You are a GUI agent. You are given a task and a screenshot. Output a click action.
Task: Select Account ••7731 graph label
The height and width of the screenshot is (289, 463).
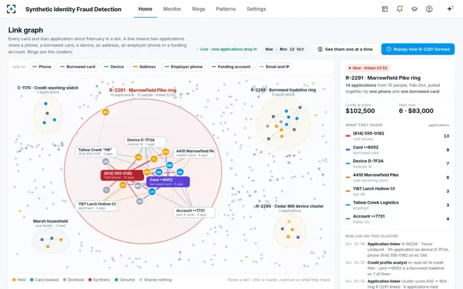[194, 213]
